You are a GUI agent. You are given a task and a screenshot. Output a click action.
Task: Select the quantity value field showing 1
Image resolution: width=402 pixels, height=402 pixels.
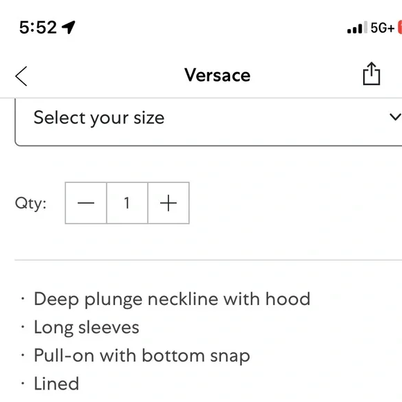pyautogui.click(x=127, y=203)
